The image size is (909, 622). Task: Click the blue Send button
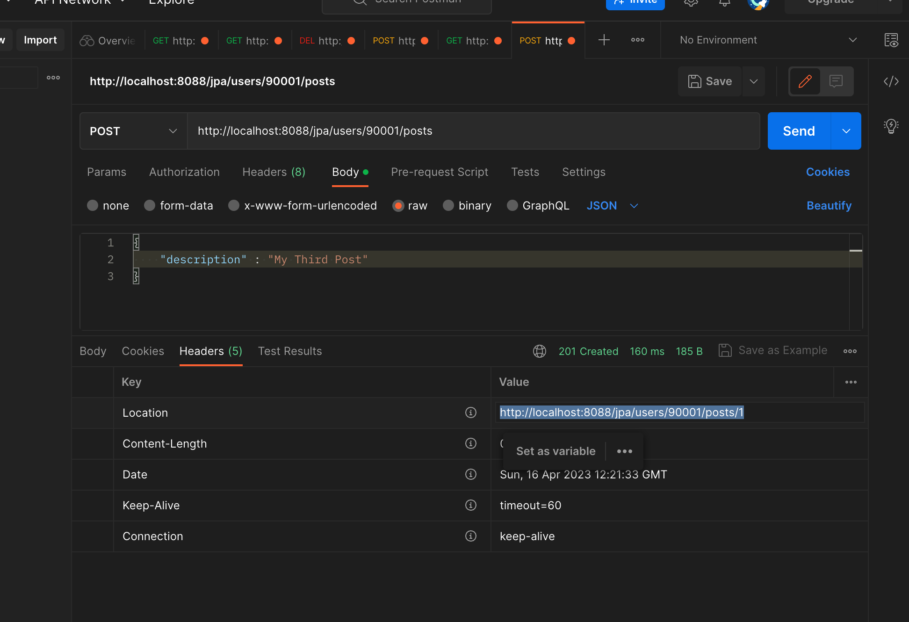click(799, 131)
